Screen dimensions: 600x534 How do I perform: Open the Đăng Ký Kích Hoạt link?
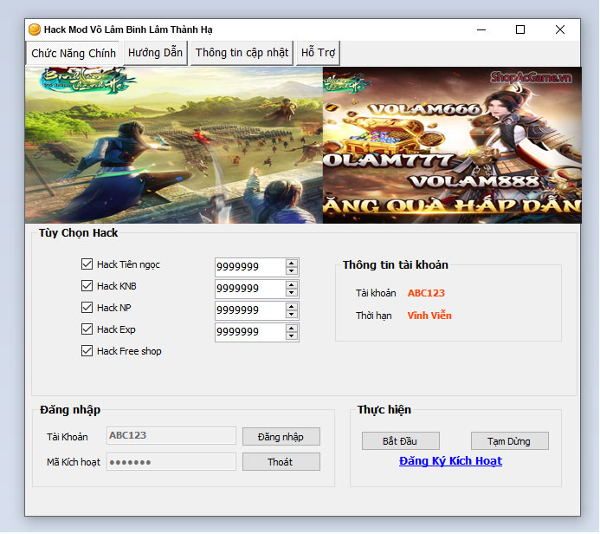pyautogui.click(x=450, y=461)
